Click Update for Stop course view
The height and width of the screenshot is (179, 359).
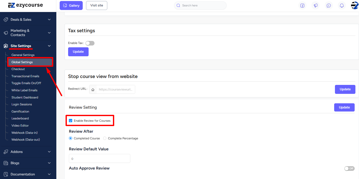click(x=345, y=89)
